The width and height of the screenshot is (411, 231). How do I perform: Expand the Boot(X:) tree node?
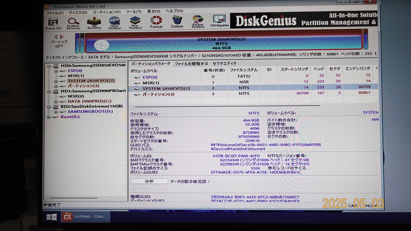(x=49, y=117)
